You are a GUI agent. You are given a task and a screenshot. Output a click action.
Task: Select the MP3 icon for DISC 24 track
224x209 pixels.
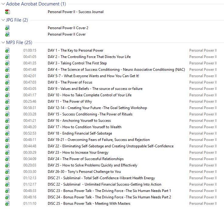7,197
